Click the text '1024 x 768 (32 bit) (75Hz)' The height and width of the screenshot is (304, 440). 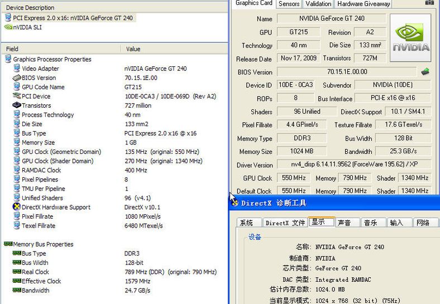coord(357,301)
